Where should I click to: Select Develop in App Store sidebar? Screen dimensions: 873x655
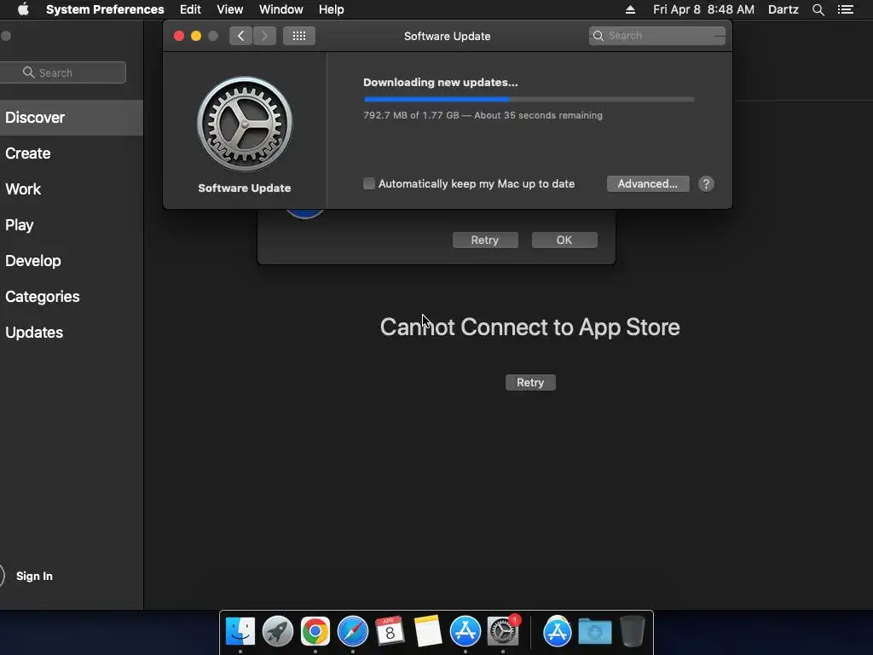click(x=72, y=261)
